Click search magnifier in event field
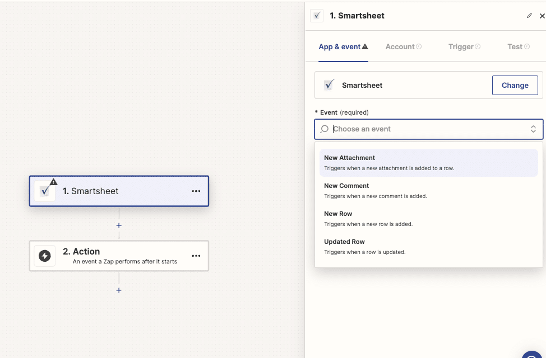The width and height of the screenshot is (546, 358). tap(324, 129)
